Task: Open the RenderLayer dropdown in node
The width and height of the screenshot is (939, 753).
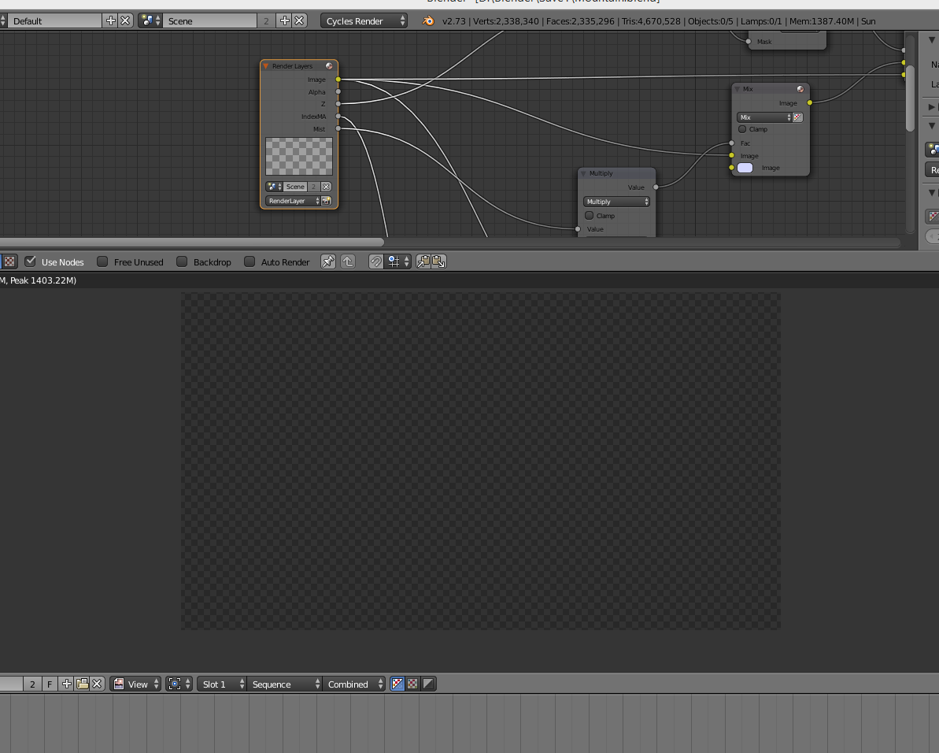Action: tap(294, 202)
